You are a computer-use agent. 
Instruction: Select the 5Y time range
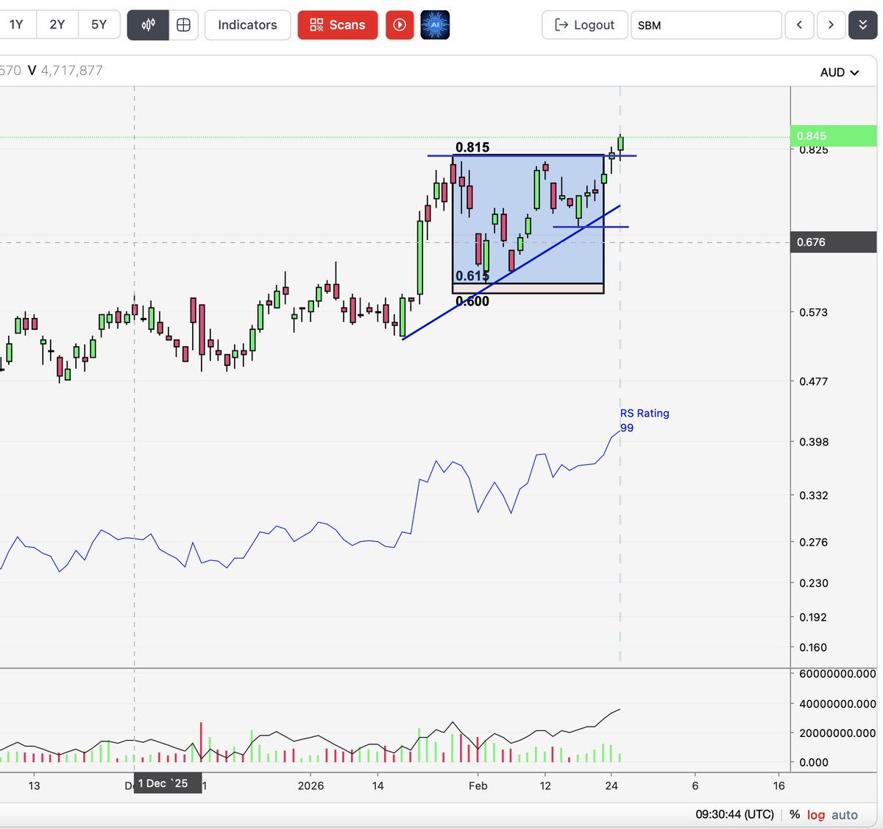click(99, 25)
